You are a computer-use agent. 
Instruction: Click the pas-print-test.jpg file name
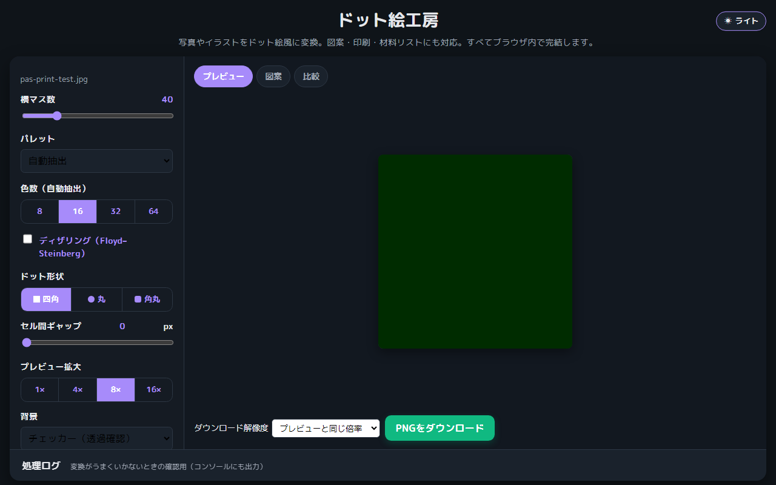tap(54, 79)
